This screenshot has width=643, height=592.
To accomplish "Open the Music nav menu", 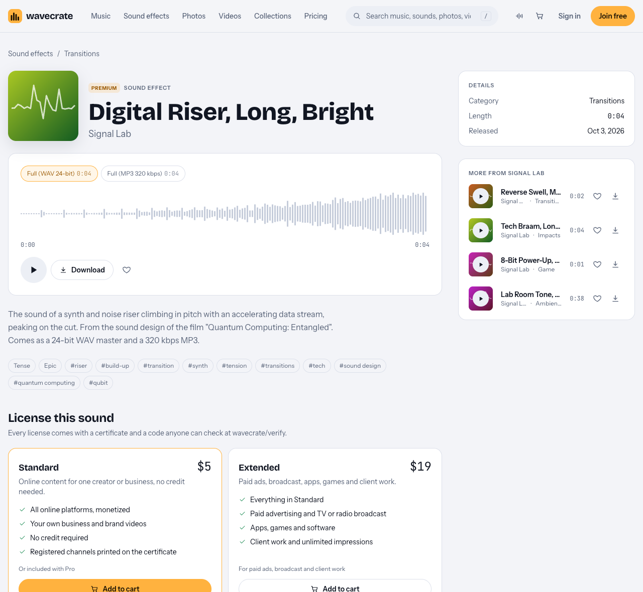I will tap(100, 16).
